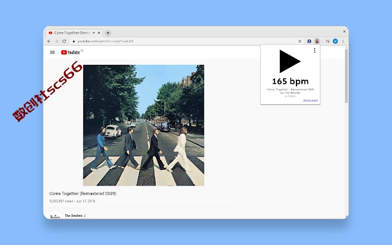The height and width of the screenshot is (245, 392).
Task: Mute the tab using the tab's speaker icon
Action: [x=94, y=32]
